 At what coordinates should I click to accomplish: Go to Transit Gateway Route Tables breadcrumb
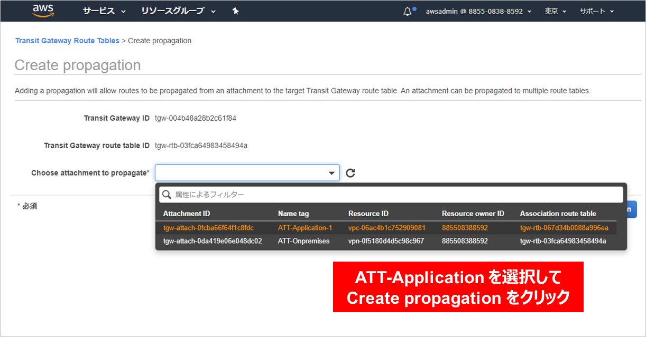tap(67, 41)
